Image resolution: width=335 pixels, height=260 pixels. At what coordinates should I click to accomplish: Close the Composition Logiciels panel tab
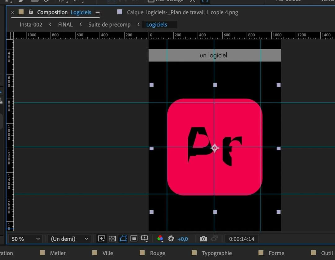click(x=12, y=12)
